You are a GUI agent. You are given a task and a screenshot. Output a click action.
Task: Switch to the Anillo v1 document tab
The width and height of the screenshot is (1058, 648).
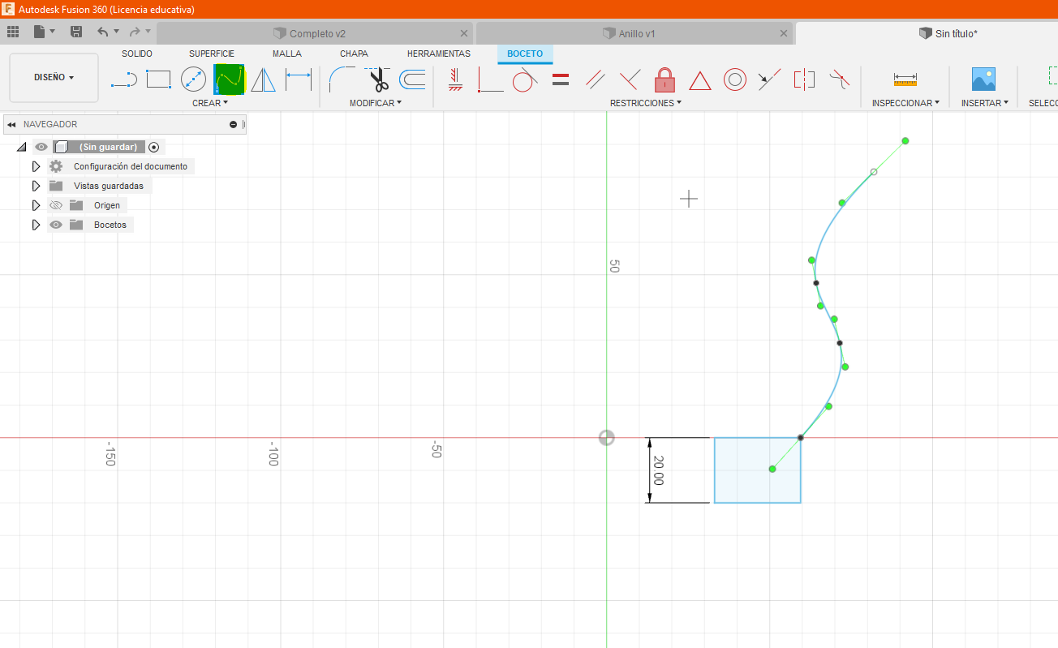click(635, 33)
